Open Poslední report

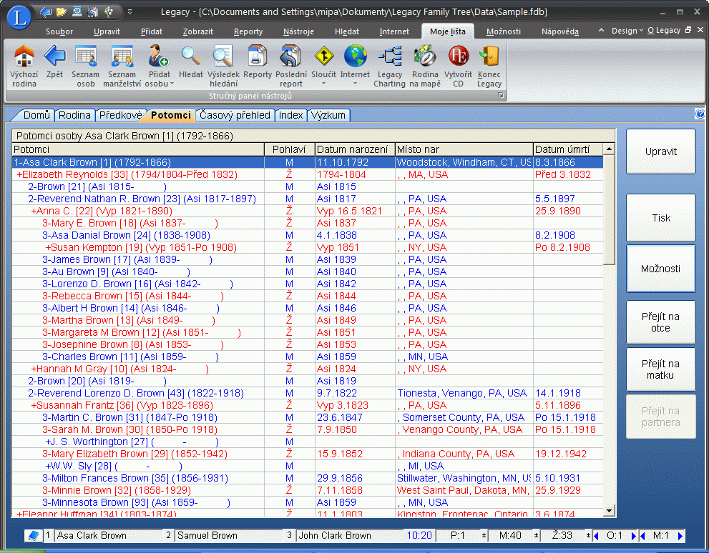click(x=290, y=66)
